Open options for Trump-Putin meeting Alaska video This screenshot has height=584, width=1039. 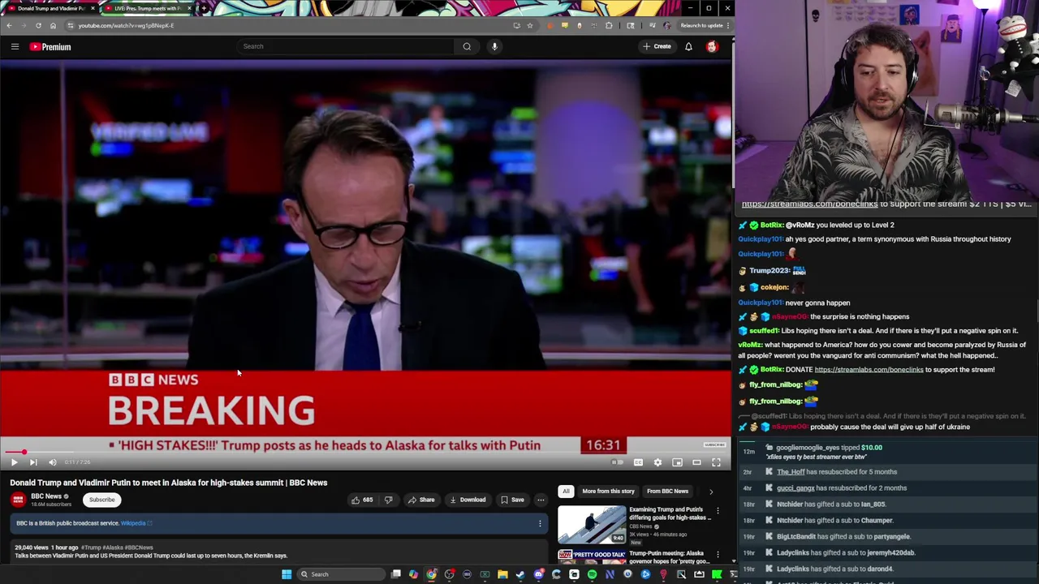(718, 555)
